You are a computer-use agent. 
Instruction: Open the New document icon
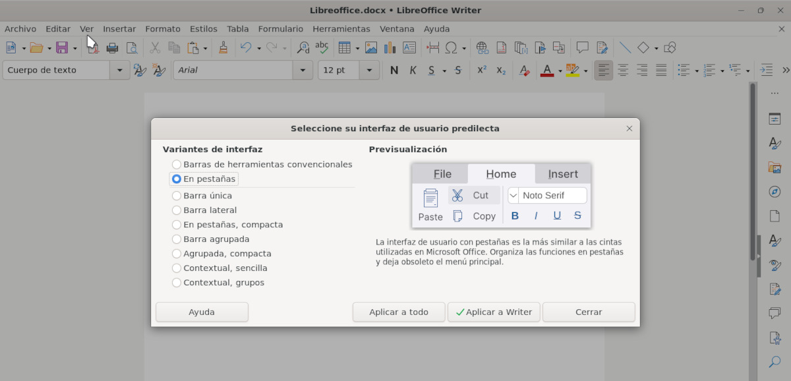click(x=11, y=47)
